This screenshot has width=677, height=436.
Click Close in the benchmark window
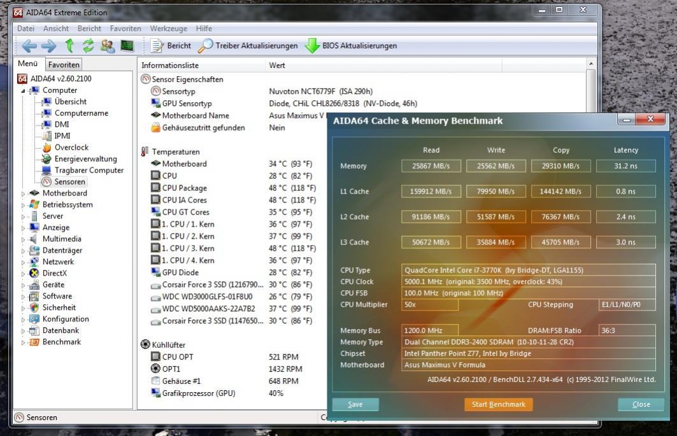(x=641, y=404)
